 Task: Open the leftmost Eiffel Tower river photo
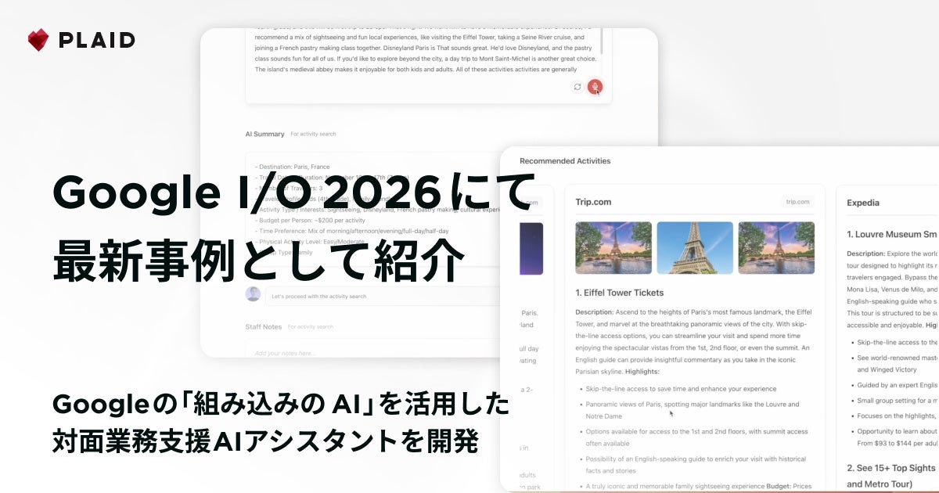pyautogui.click(x=613, y=248)
